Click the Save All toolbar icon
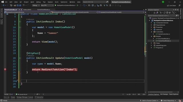Viewport: 183px width, 102px height. coord(20,5)
